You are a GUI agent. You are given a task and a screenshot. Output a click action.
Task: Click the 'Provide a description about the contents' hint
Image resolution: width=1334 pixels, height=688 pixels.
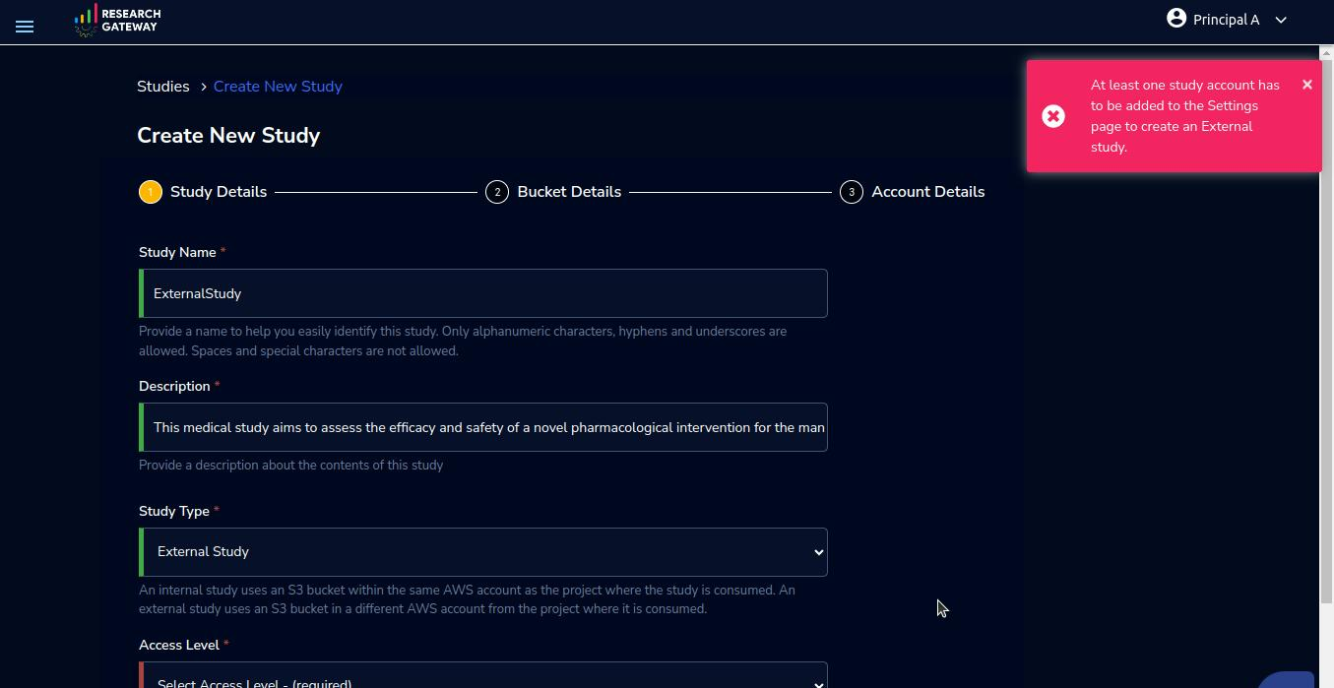pos(291,466)
